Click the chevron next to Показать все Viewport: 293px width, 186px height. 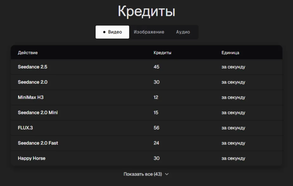click(x=167, y=174)
